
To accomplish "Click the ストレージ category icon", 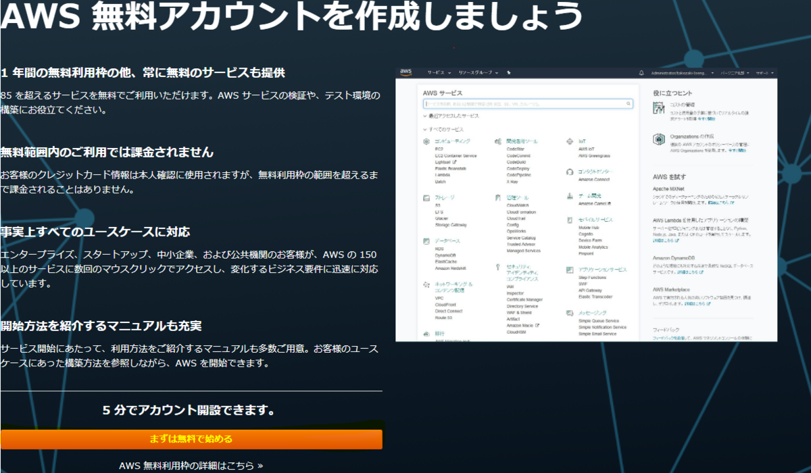I will (426, 198).
